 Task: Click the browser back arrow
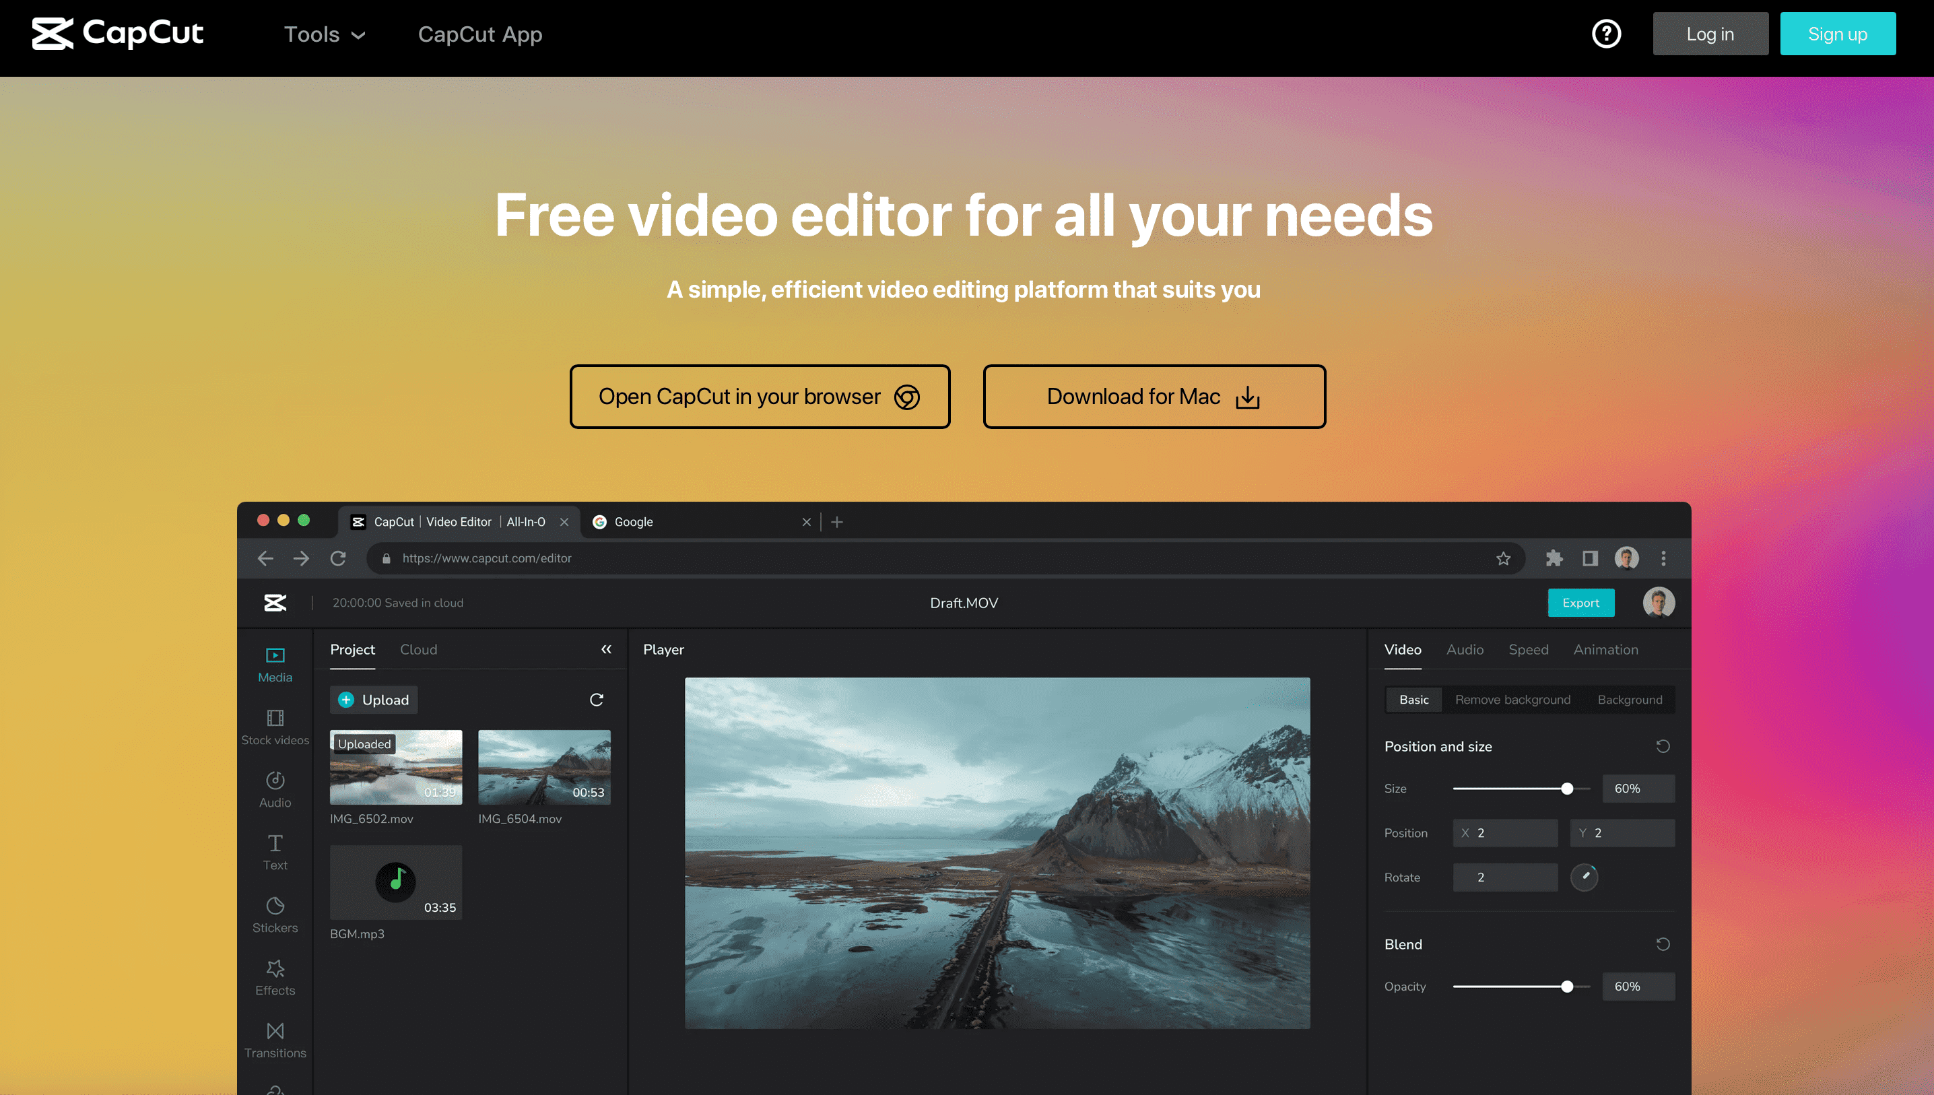(x=265, y=558)
